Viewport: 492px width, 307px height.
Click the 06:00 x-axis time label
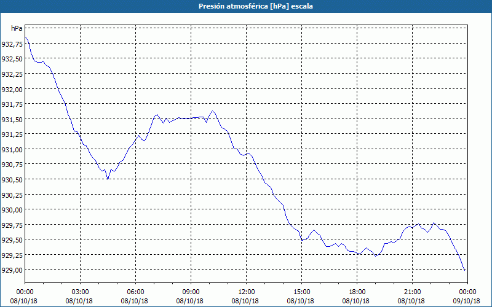(x=135, y=292)
